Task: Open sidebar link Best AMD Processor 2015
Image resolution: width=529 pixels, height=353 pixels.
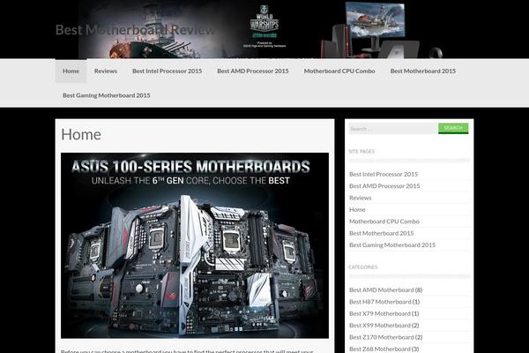Action: click(384, 186)
